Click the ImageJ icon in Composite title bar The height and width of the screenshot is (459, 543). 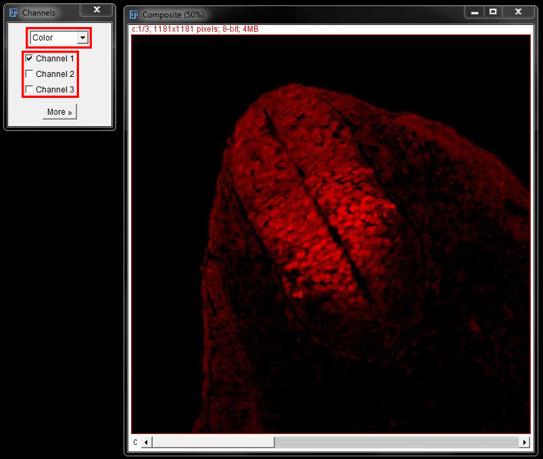pyautogui.click(x=133, y=14)
